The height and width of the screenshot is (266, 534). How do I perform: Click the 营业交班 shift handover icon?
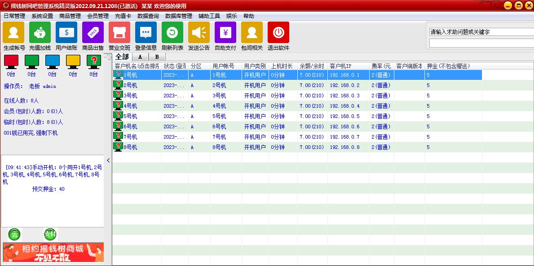(x=119, y=33)
